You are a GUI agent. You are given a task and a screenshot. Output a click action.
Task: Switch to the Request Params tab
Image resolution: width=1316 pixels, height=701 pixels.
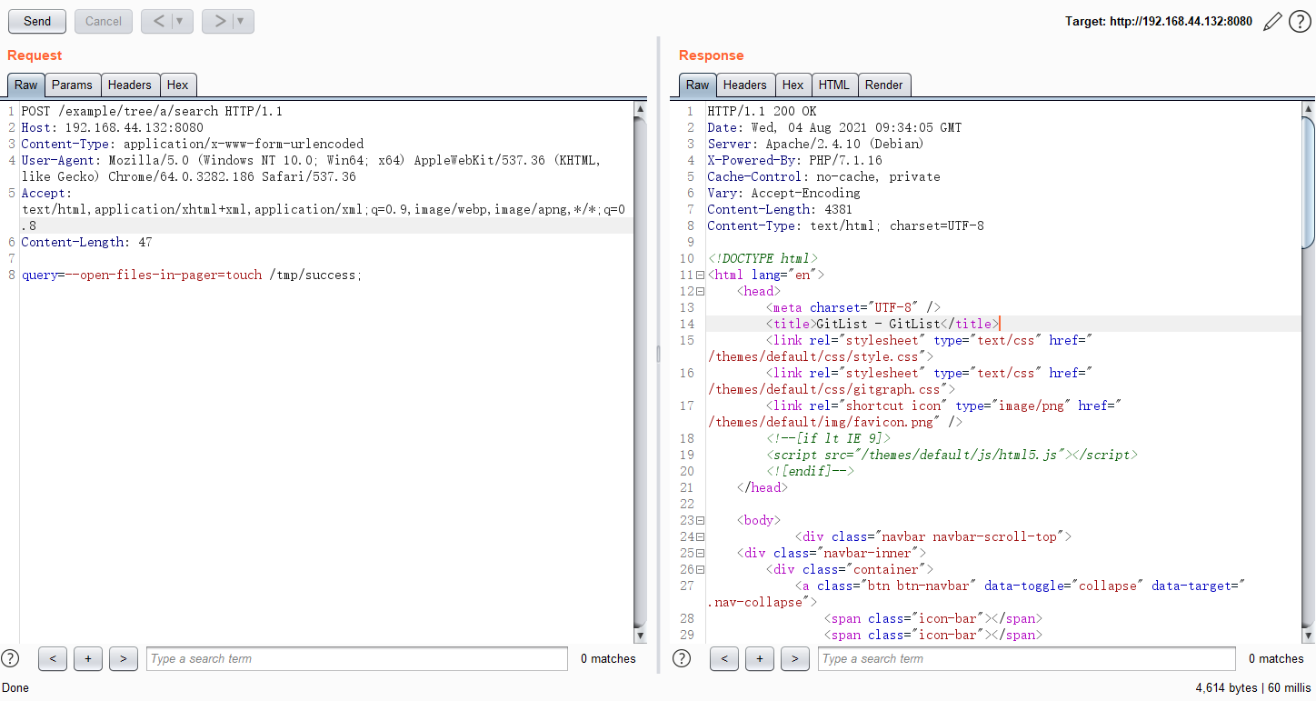pos(72,85)
